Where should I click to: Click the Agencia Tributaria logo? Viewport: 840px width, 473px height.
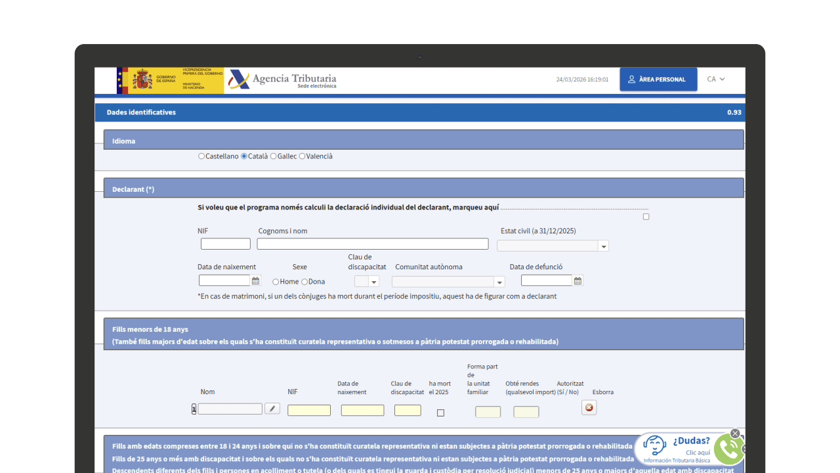pyautogui.click(x=283, y=80)
